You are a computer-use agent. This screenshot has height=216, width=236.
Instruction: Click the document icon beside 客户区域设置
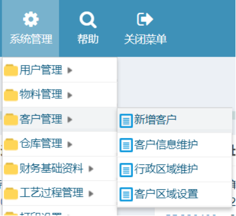[126, 194]
